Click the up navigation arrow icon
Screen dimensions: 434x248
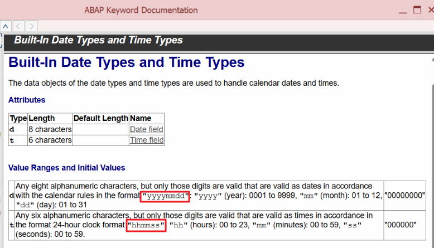[6, 26]
